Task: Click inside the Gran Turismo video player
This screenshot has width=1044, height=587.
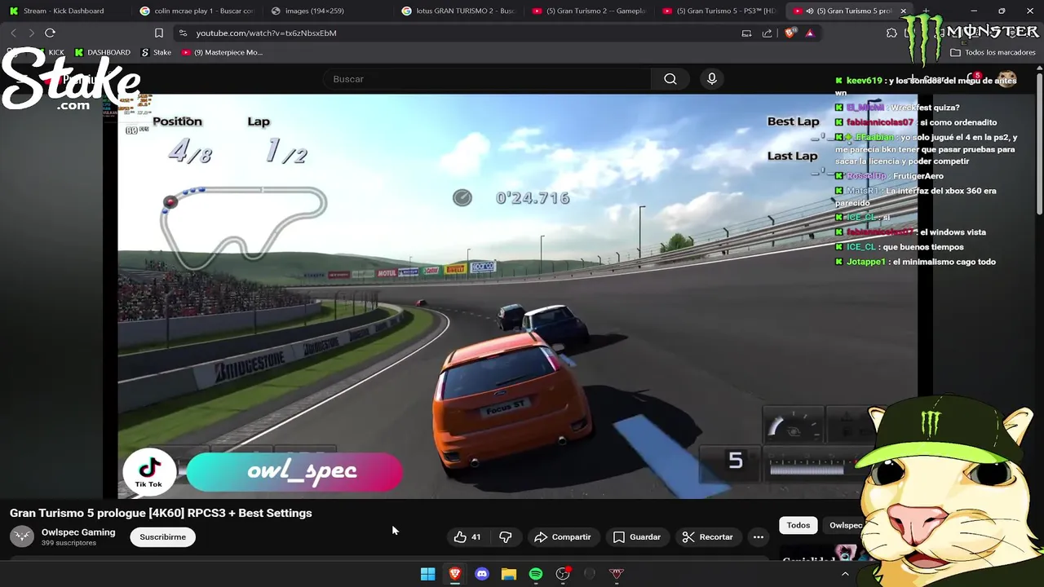Action: pos(518,295)
